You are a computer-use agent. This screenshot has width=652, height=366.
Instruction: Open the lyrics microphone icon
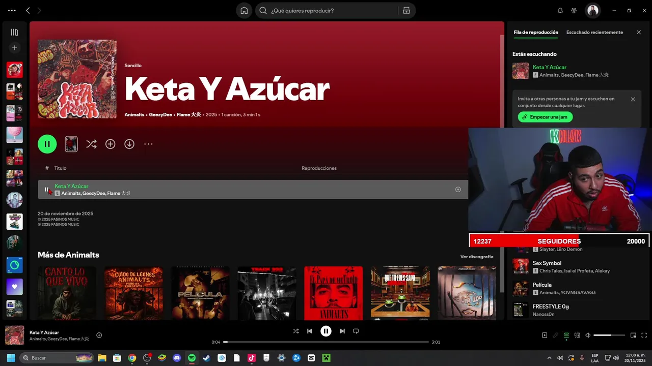coord(555,335)
